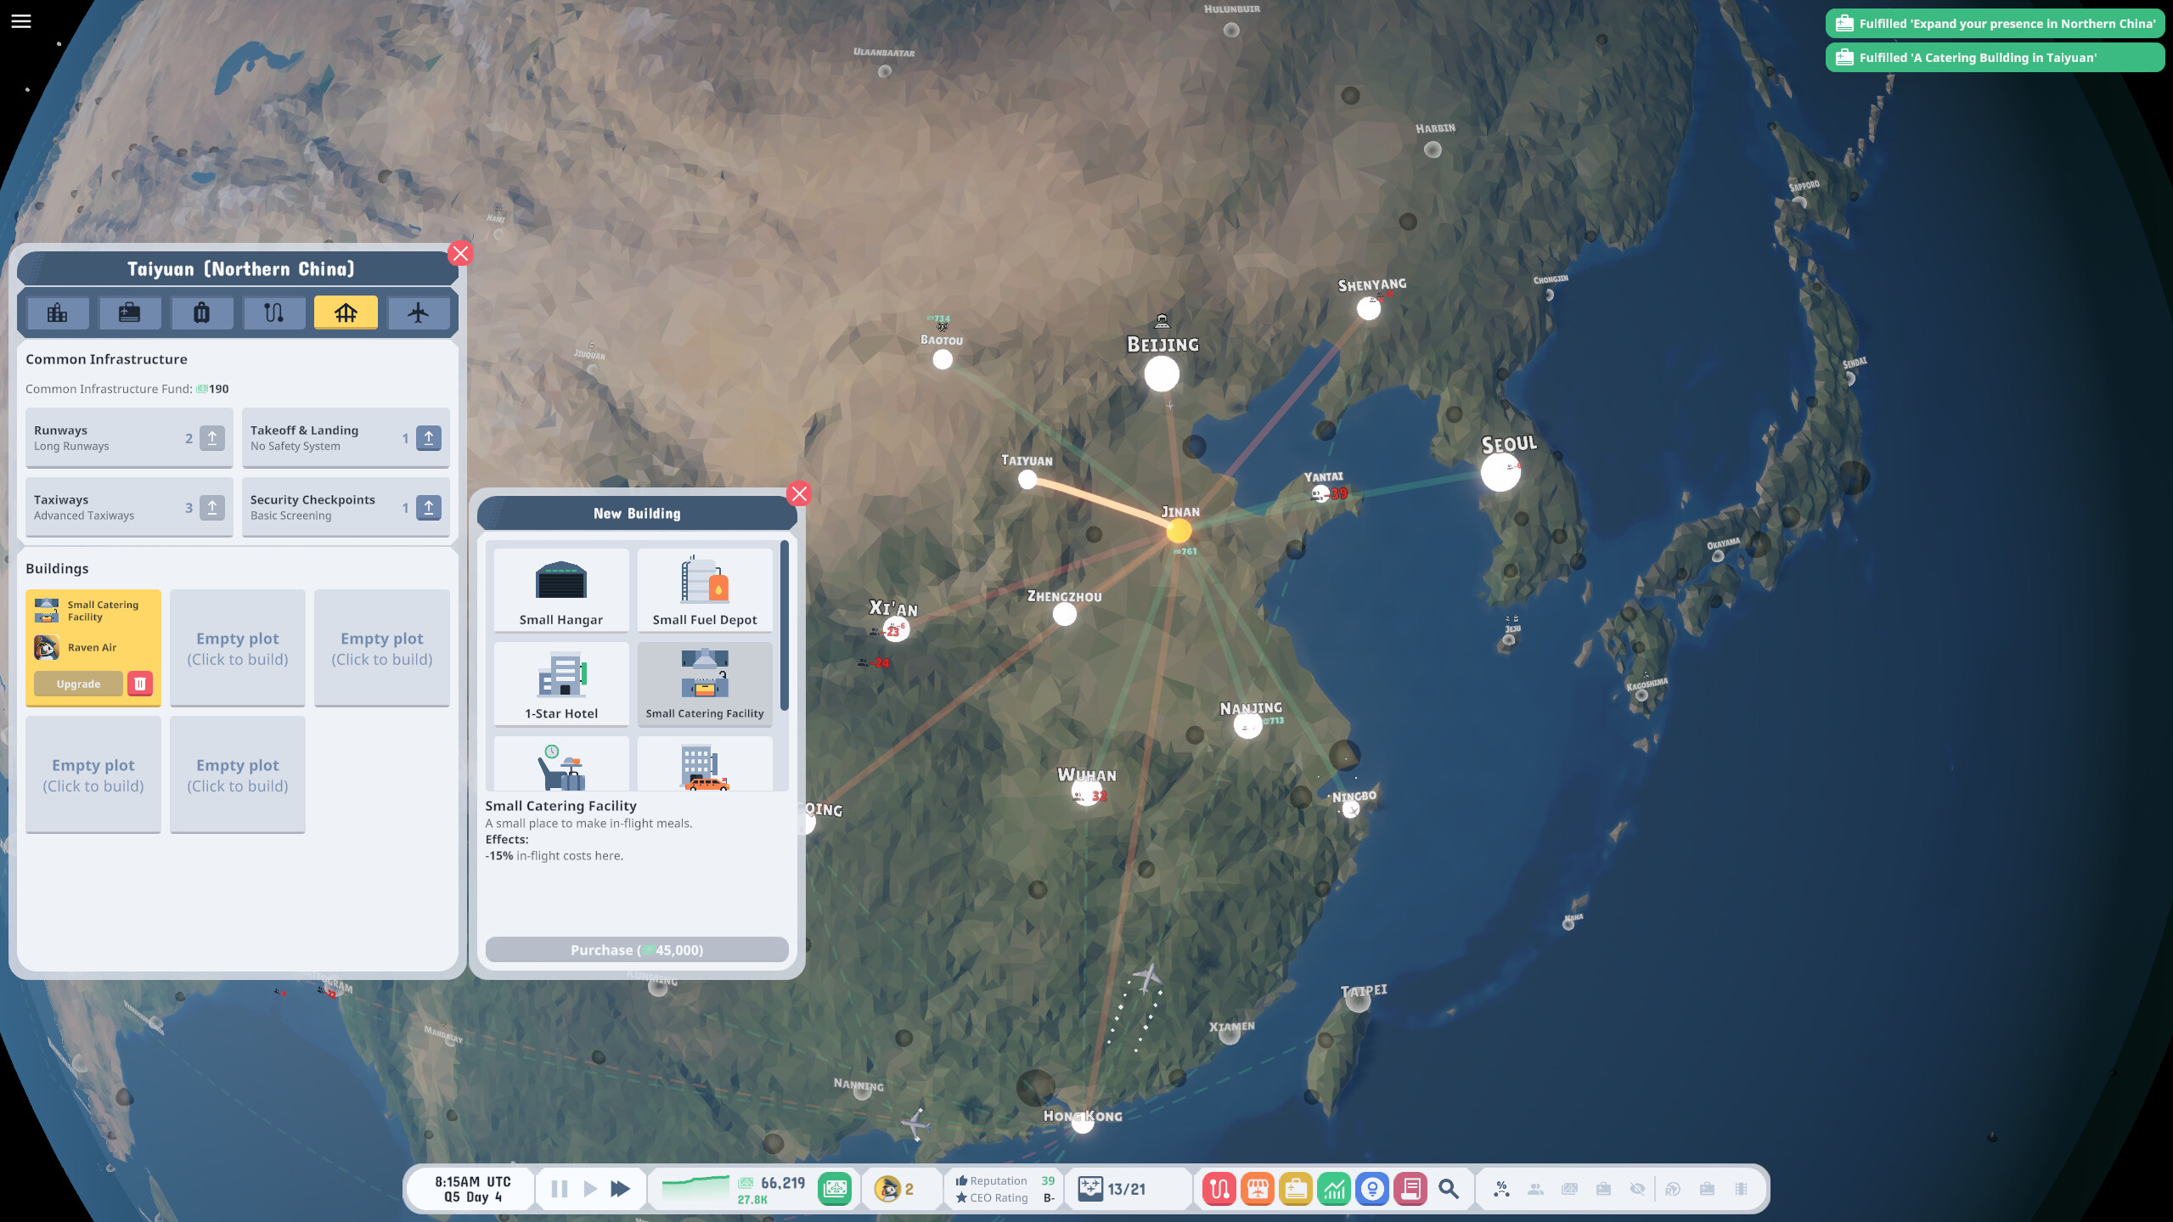The image size is (2173, 1222).
Task: Open the routes management panel in bottom toolbar
Action: [1219, 1188]
